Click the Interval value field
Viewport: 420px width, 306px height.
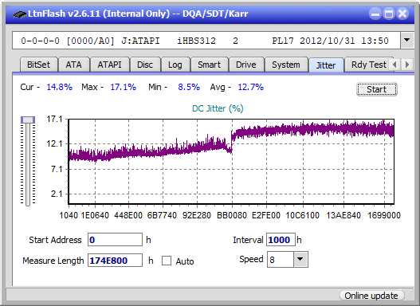tap(281, 240)
